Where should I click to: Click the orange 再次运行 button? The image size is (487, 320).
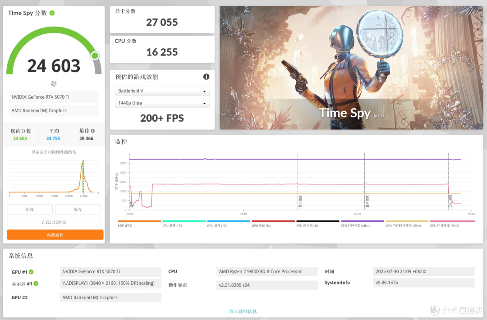pos(55,235)
